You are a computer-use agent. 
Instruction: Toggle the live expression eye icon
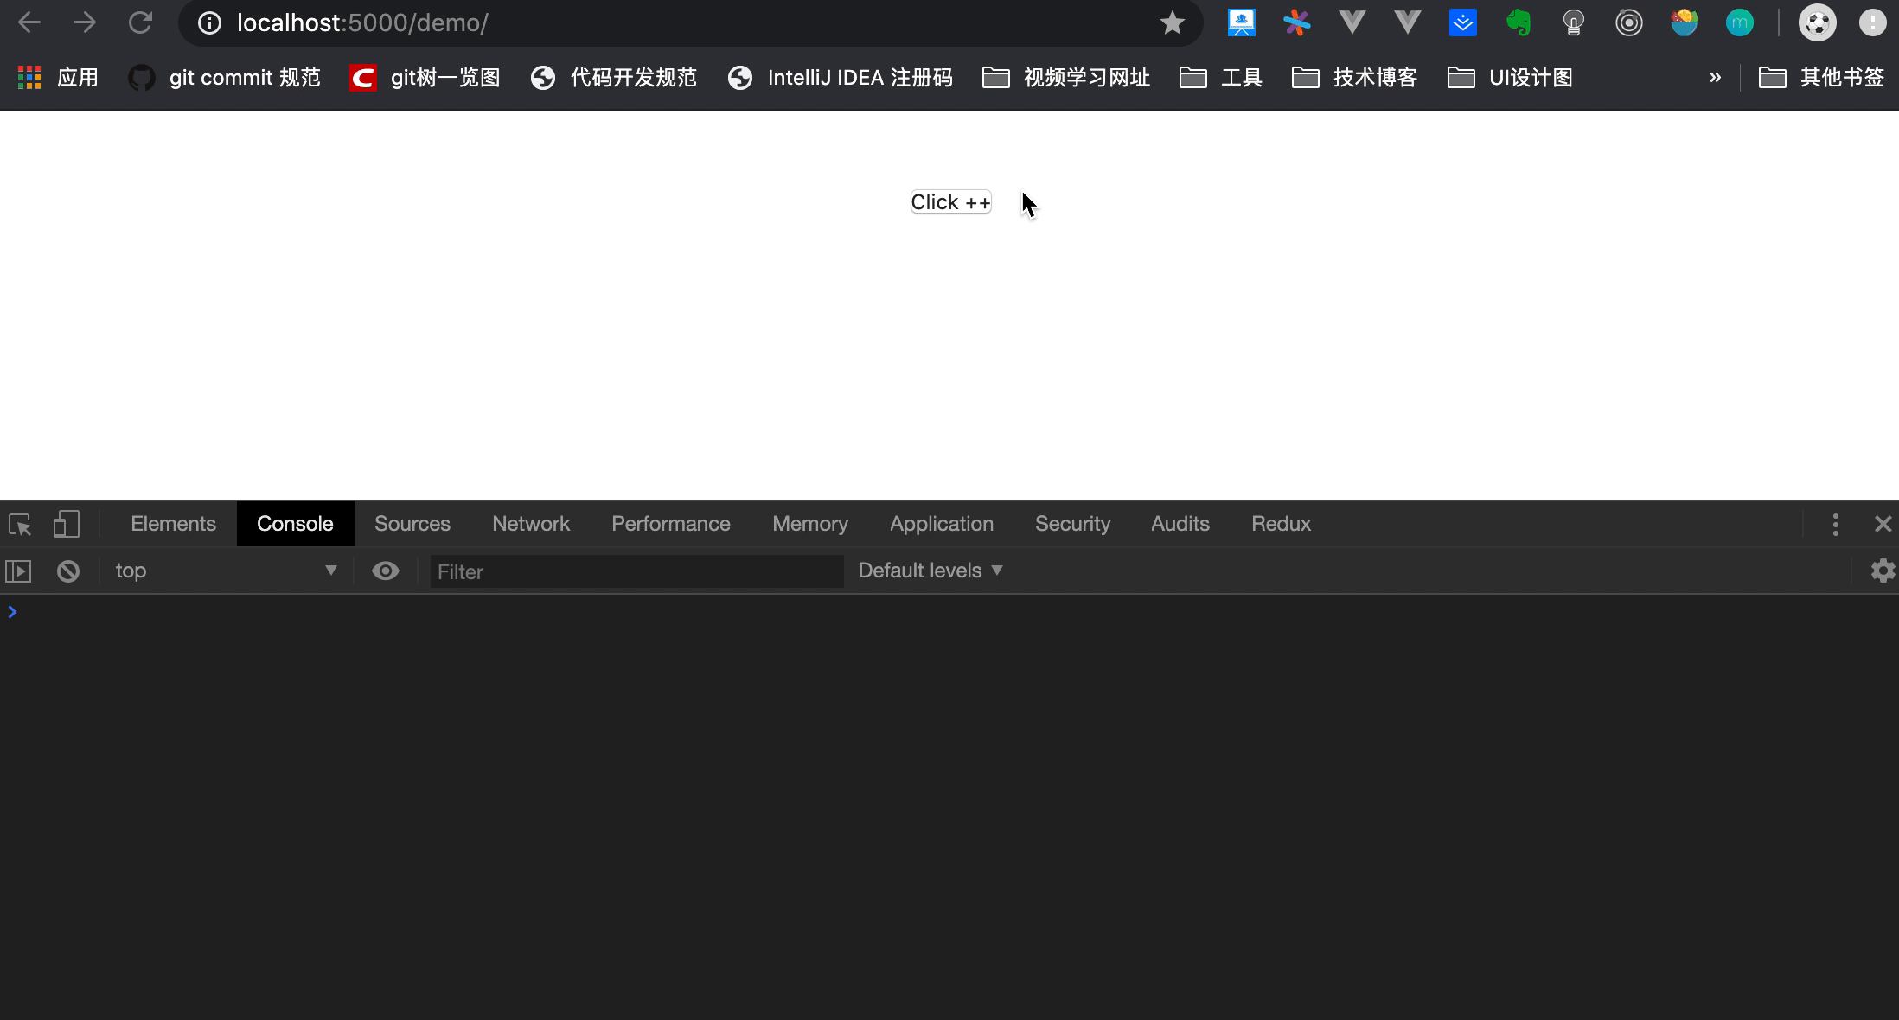(x=385, y=571)
